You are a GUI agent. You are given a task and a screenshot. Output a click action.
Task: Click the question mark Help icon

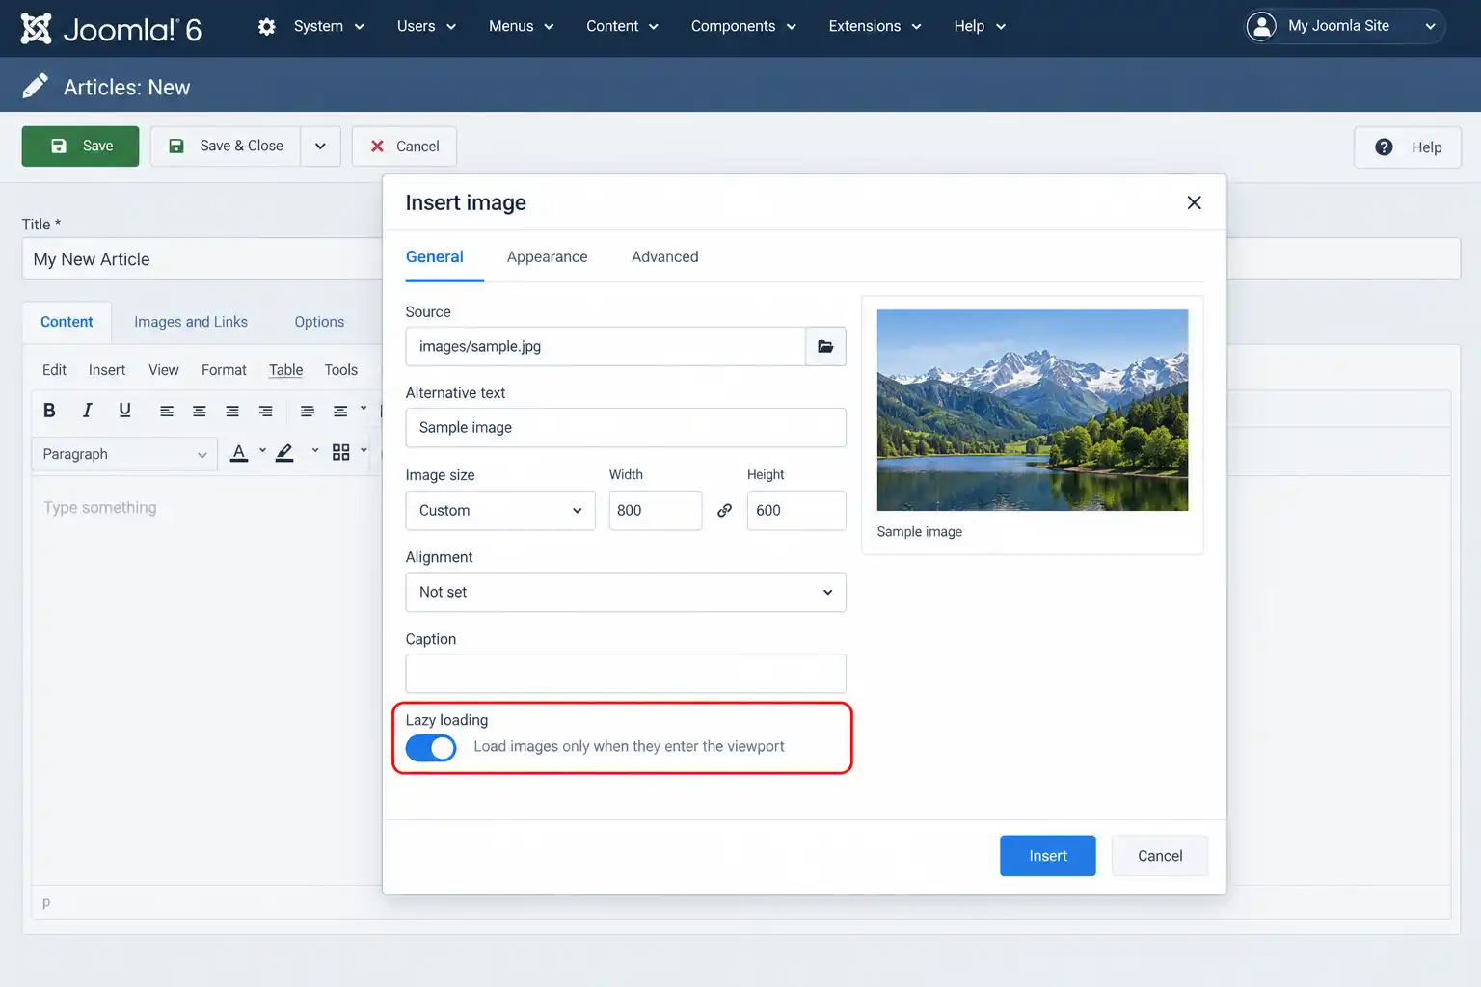coord(1384,147)
